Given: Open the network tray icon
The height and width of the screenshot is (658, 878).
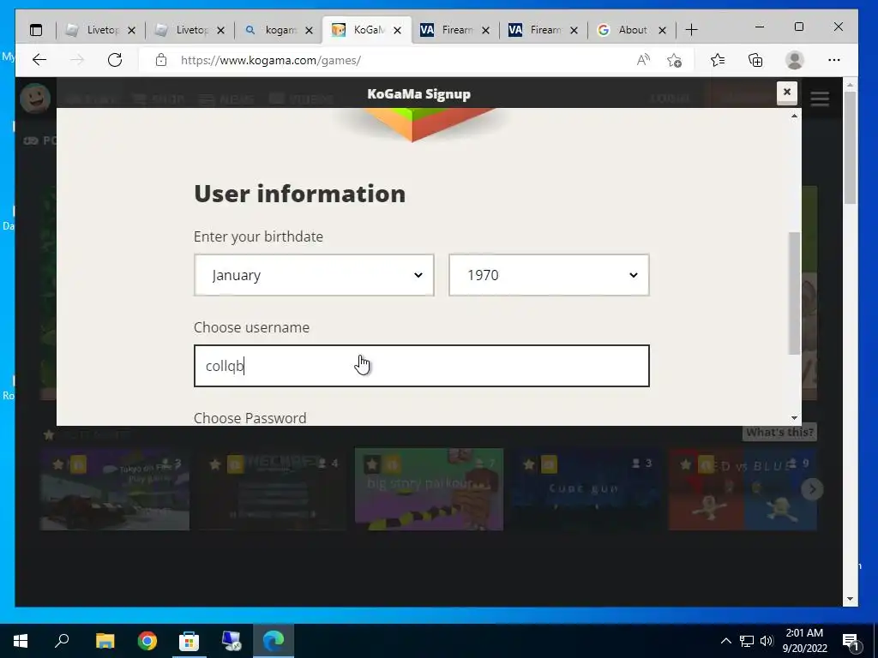Looking at the screenshot, I should click(747, 641).
